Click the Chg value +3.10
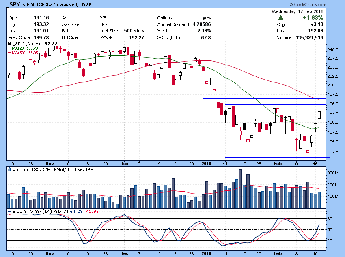This screenshot has width=345, height=257. pyautogui.click(x=317, y=24)
